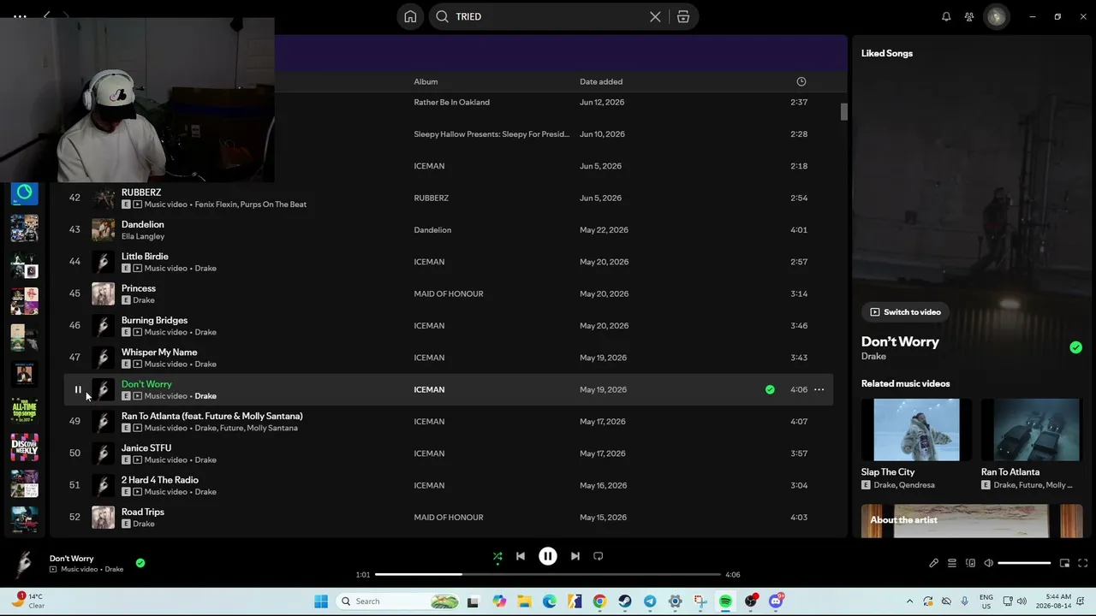Select the RUBBERZ track row title

[141, 192]
